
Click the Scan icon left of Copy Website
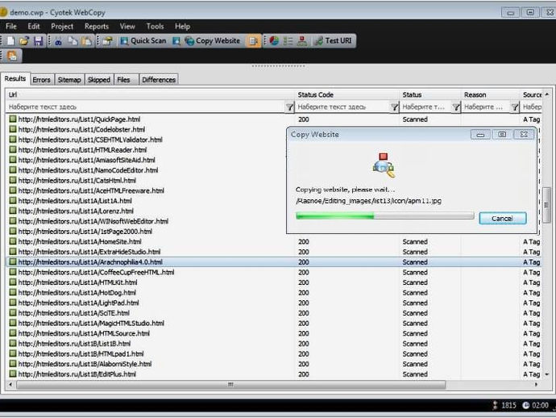(176, 41)
